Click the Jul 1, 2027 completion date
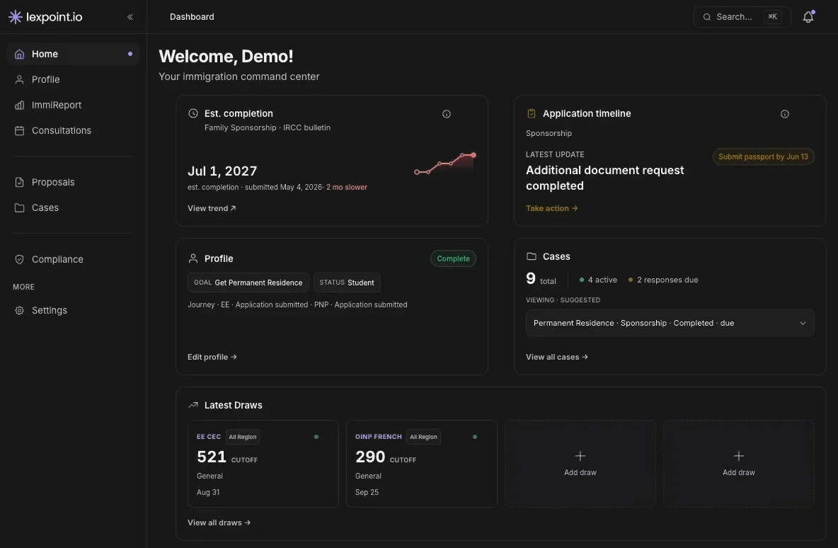Image resolution: width=838 pixels, height=548 pixels. [222, 171]
